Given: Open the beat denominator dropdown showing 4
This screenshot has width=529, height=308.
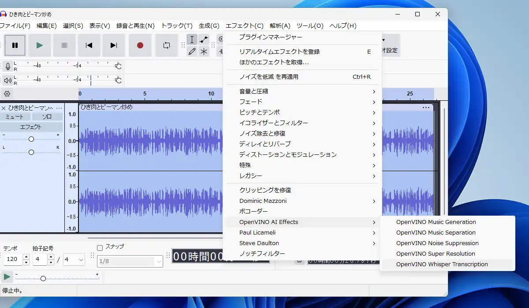Looking at the screenshot, I should pos(74,260).
